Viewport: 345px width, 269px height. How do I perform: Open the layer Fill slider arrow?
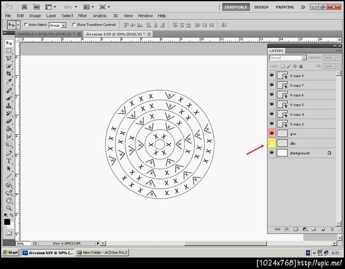(x=338, y=66)
